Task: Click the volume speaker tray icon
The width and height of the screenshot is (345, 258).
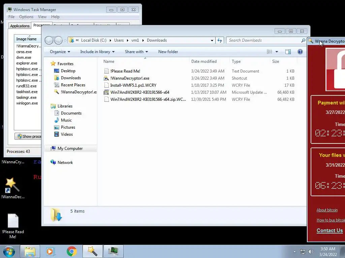Action: coord(311,252)
